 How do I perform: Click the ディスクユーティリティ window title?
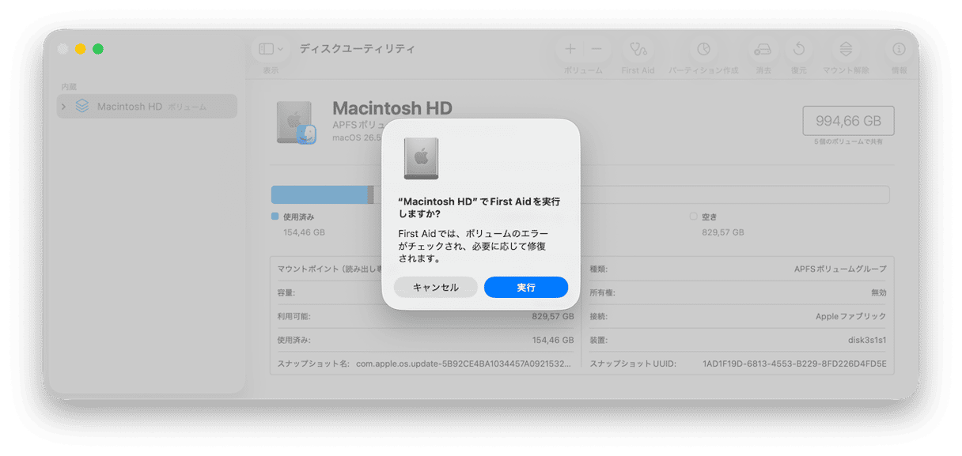pos(357,49)
